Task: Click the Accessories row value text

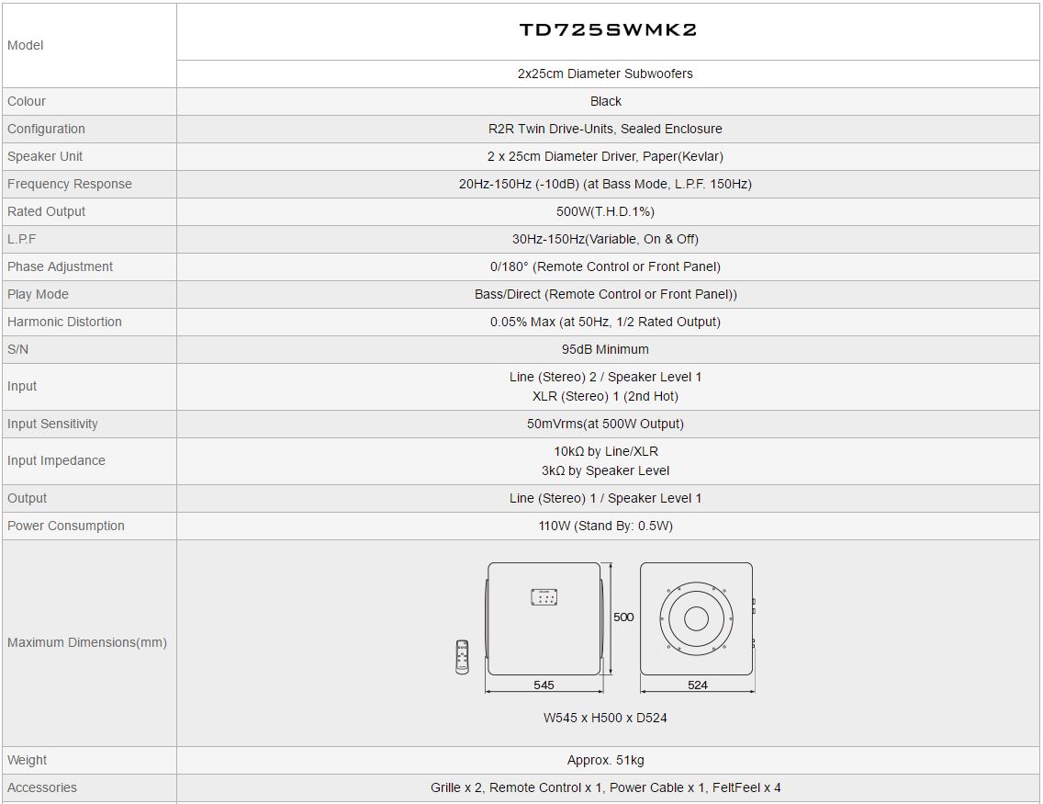Action: (605, 787)
